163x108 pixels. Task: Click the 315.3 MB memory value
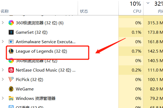tap(155, 23)
